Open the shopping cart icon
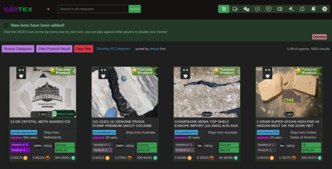This screenshot has height=169, width=332. (x=224, y=9)
